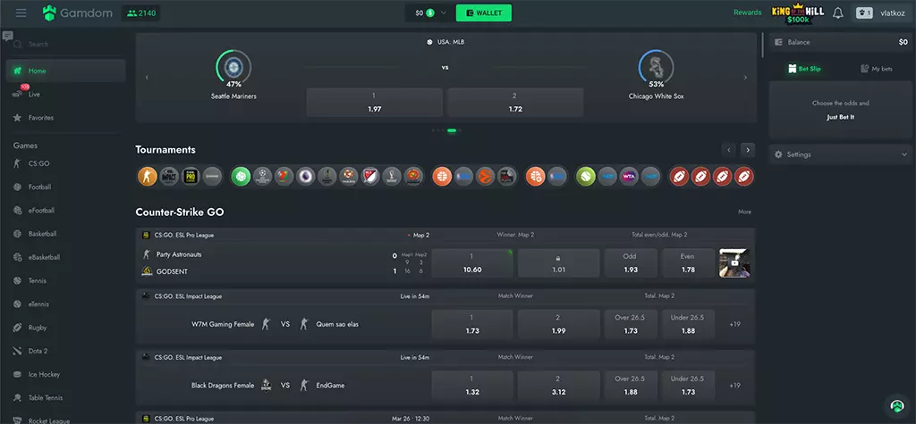Select the World Cup trophy tournament icon

392,176
